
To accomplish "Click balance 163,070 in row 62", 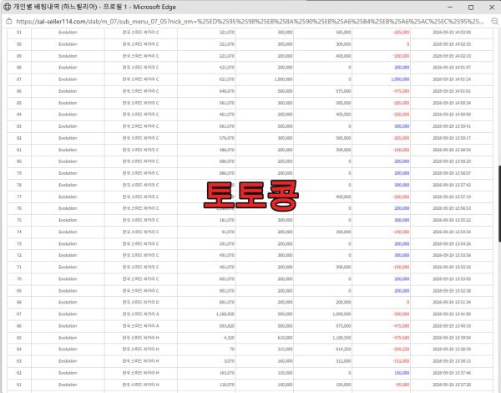I will (227, 373).
